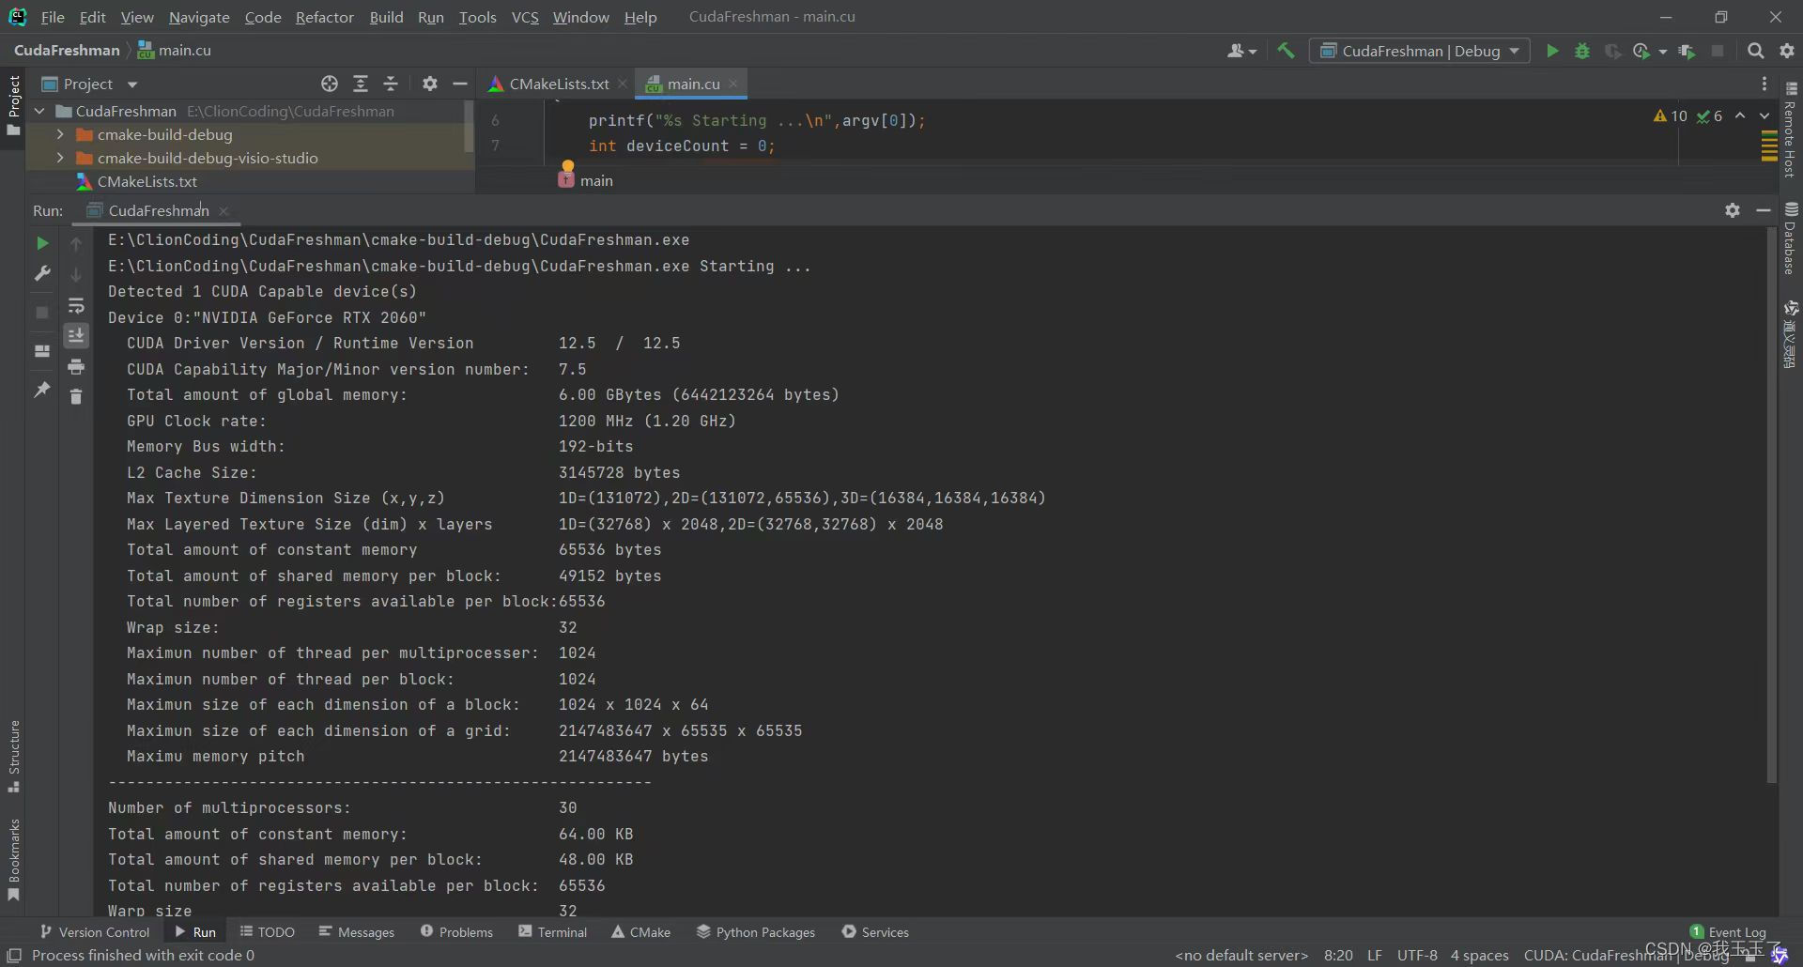Screen dimensions: 1803x967
Task: Toggle Bookmarks tool window stripe button
Action: 13,859
